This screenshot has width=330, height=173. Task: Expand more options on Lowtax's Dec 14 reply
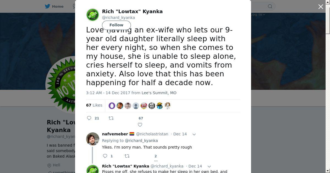pos(209,166)
